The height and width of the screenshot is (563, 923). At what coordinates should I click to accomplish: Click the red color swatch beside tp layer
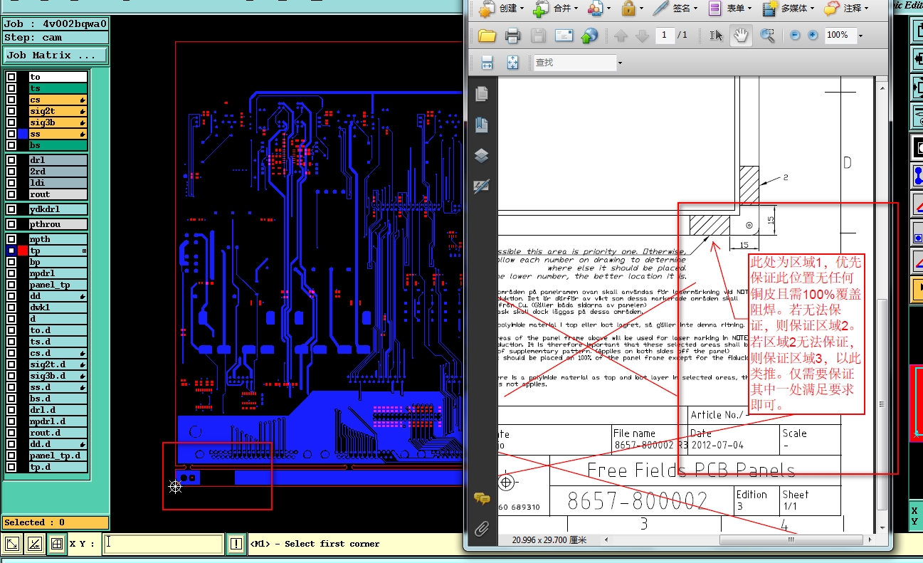pos(23,251)
